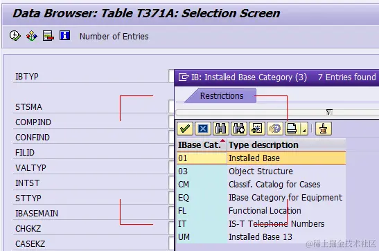The height and width of the screenshot is (251, 379).
Task: Click IS-T Telephone Numbers entry
Action: pyautogui.click(x=276, y=224)
